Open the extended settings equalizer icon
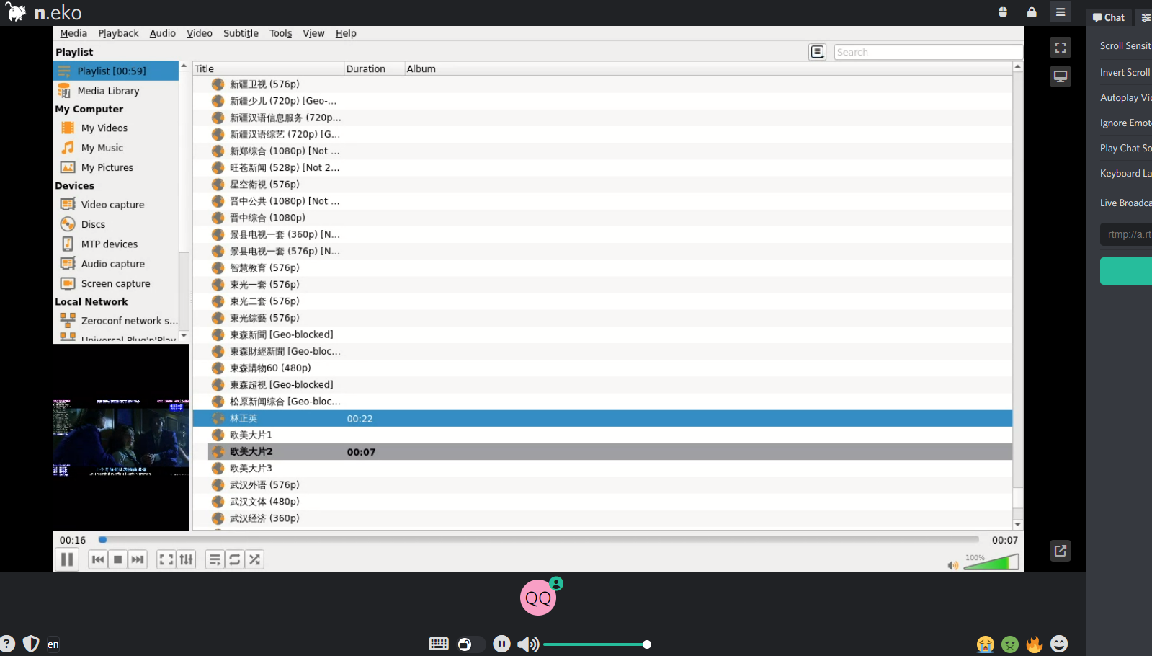The height and width of the screenshot is (656, 1152). tap(187, 559)
